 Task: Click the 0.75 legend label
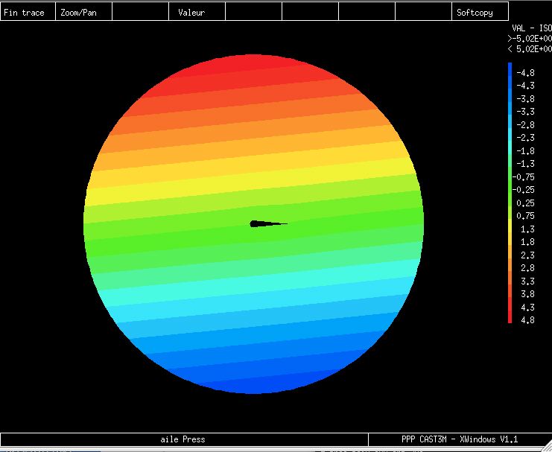525,216
